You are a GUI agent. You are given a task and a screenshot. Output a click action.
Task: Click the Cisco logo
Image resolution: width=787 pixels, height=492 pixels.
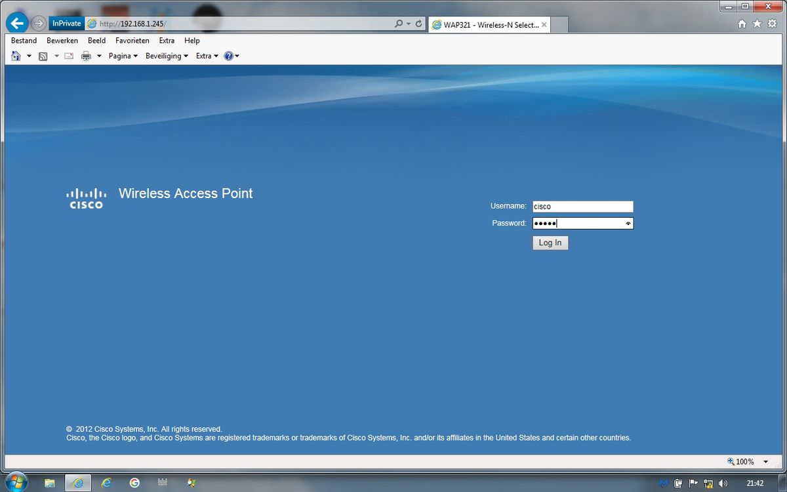pyautogui.click(x=86, y=198)
